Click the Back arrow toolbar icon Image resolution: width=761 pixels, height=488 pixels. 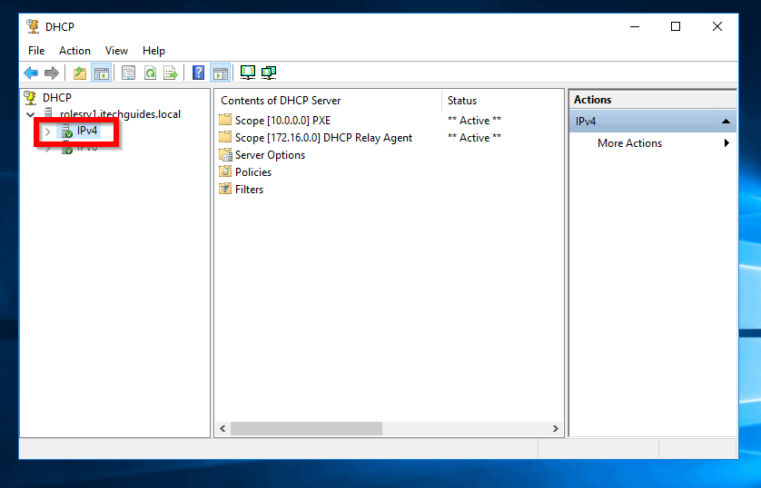click(x=31, y=73)
